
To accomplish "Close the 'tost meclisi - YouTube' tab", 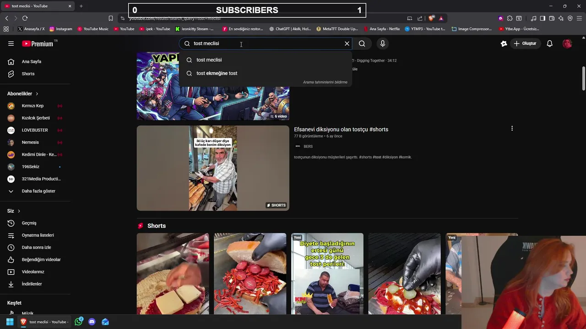I will click(x=70, y=6).
